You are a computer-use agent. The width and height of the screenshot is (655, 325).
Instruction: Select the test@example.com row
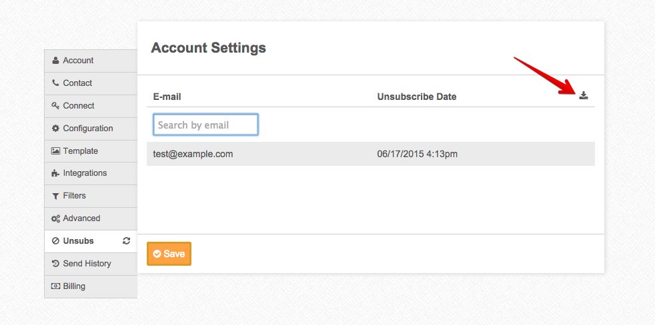pos(370,154)
